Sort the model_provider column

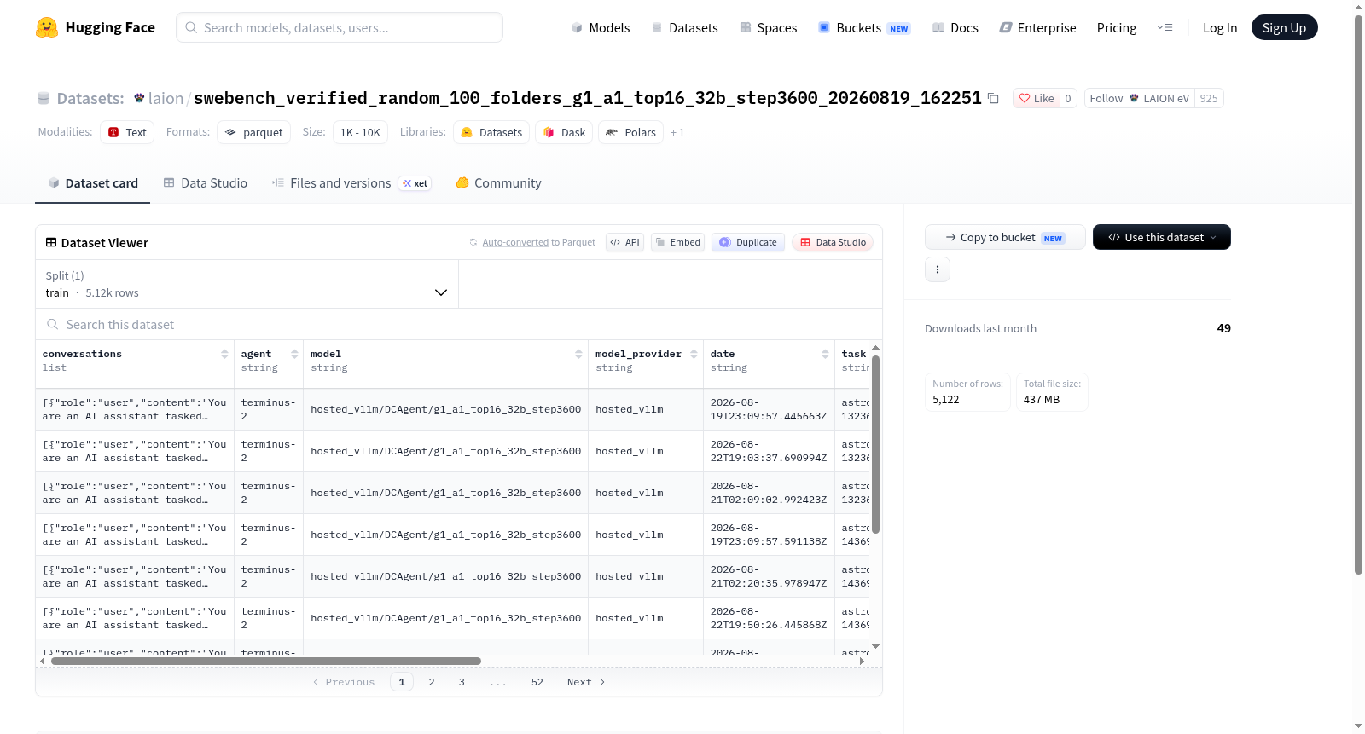[694, 354]
